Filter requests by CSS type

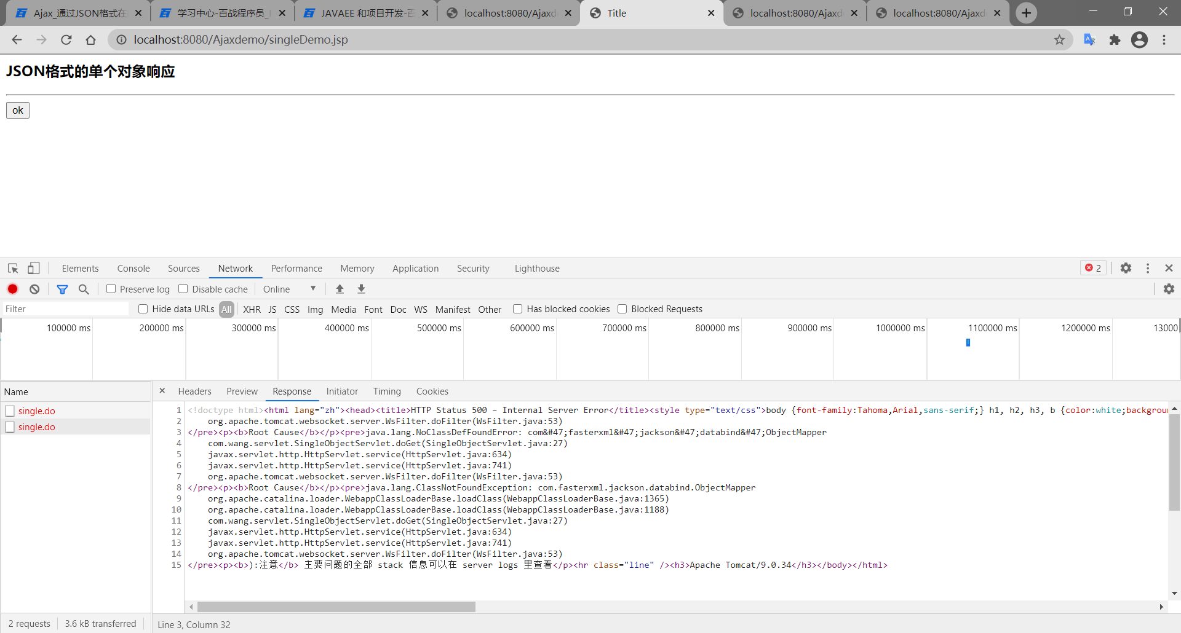click(x=292, y=309)
